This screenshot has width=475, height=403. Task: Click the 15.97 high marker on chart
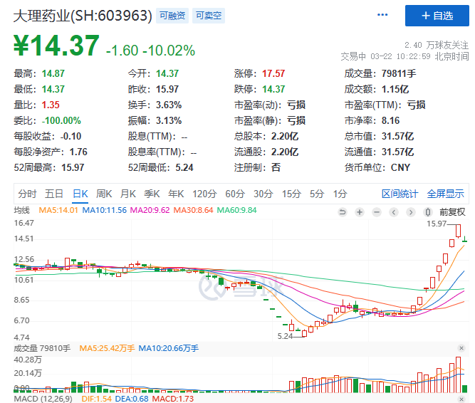437,224
